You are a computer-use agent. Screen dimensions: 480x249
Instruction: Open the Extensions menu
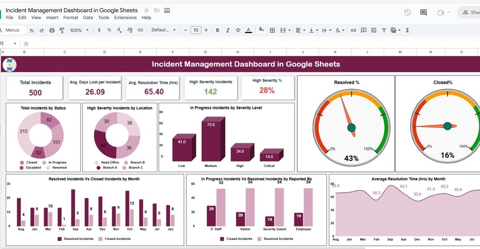125,17
